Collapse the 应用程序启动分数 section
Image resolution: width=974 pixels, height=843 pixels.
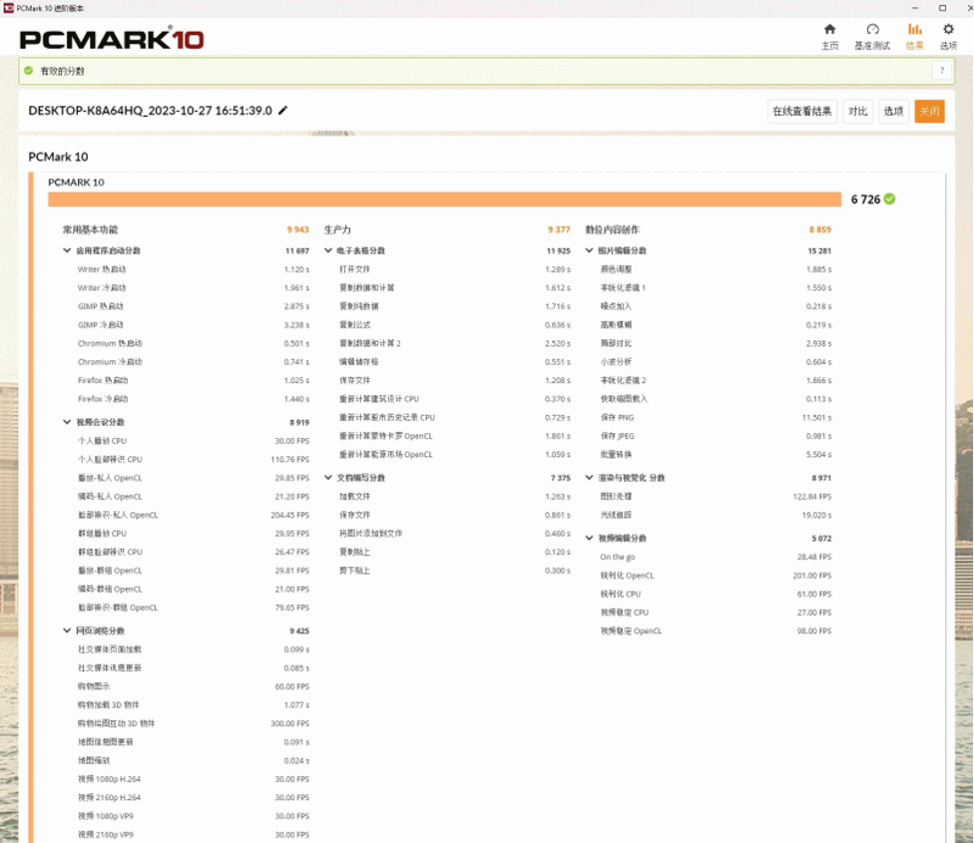67,250
